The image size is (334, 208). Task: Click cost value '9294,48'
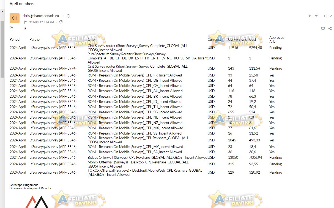(x=256, y=48)
